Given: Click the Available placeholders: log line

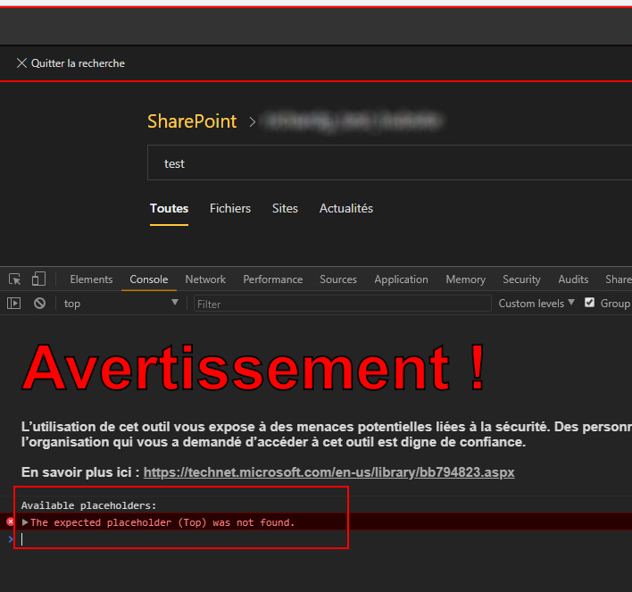Looking at the screenshot, I should tap(88, 505).
